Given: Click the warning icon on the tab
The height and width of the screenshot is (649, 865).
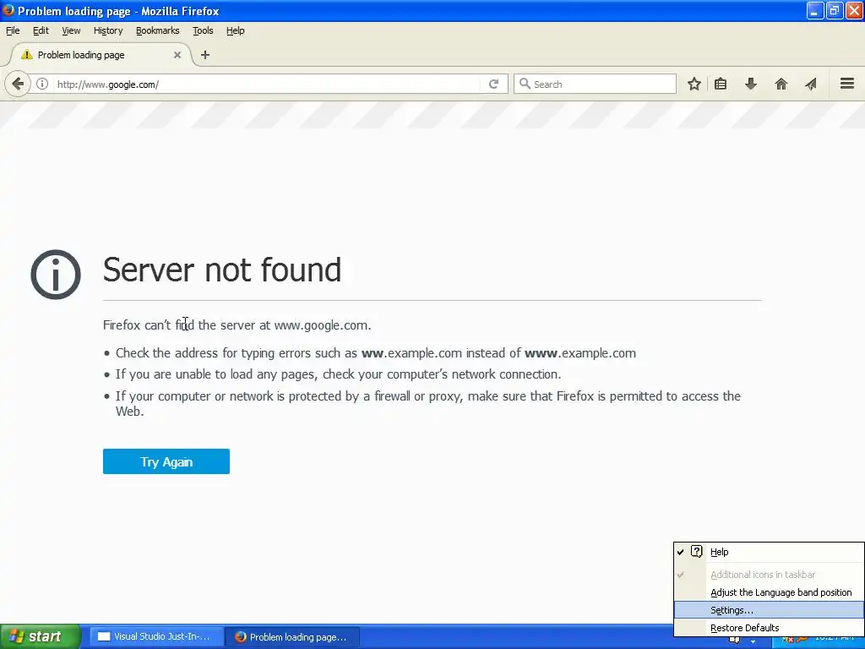Looking at the screenshot, I should pyautogui.click(x=26, y=55).
